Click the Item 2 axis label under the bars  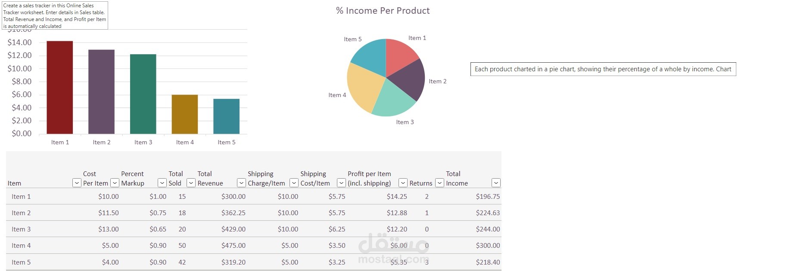(101, 142)
